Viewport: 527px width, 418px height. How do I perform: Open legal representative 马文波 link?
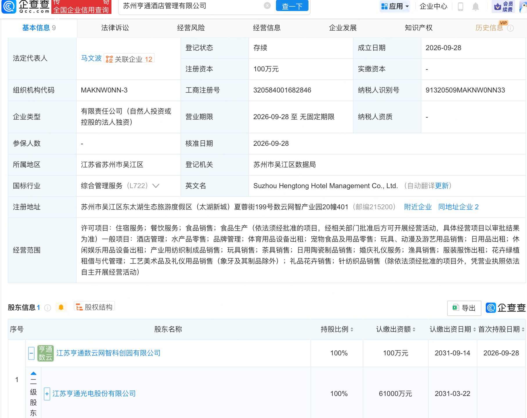pyautogui.click(x=91, y=58)
